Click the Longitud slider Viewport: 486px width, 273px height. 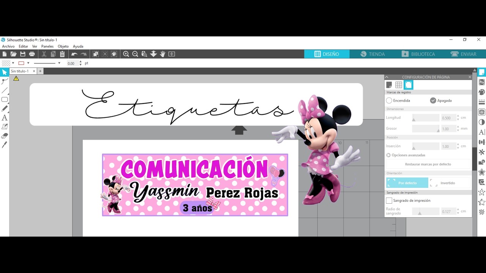426,118
